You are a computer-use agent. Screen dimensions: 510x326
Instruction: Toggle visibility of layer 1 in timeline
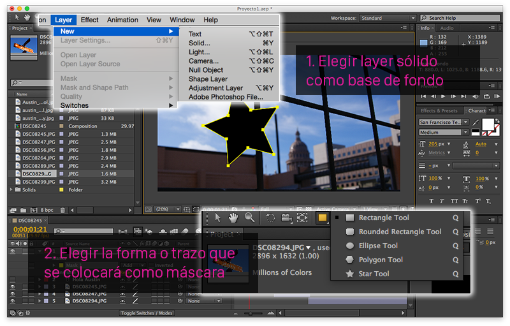pos(13,251)
